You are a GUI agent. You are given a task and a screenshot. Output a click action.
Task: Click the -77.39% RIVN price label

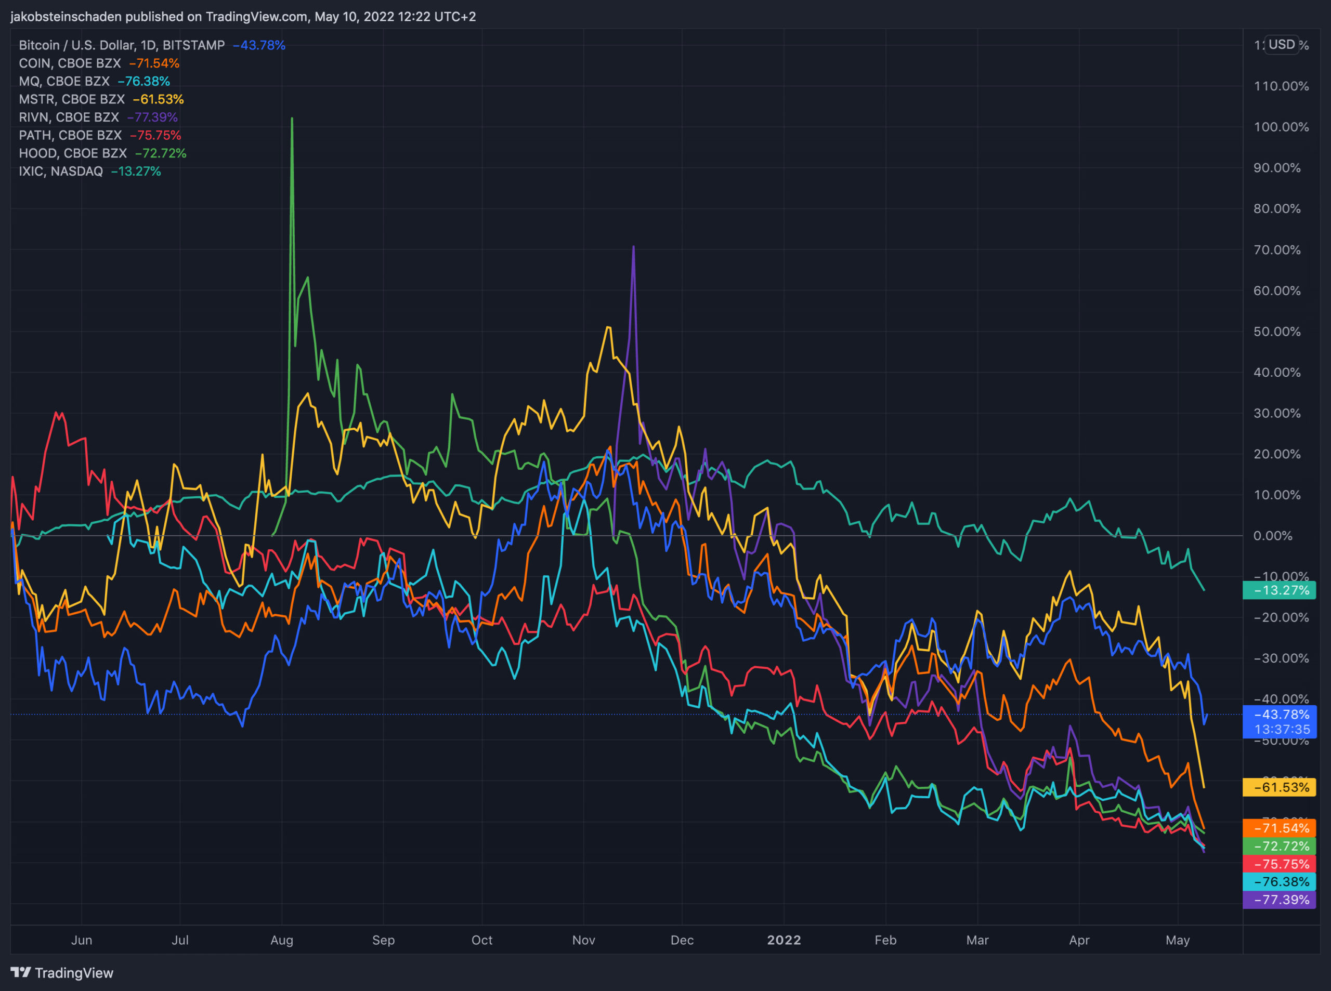click(x=1280, y=899)
